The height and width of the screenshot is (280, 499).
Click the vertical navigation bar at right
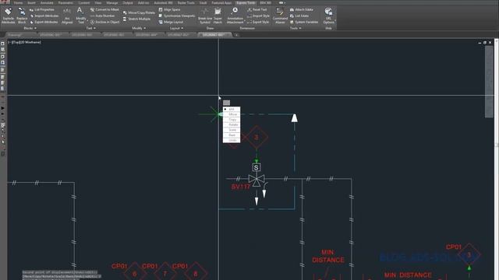489,82
